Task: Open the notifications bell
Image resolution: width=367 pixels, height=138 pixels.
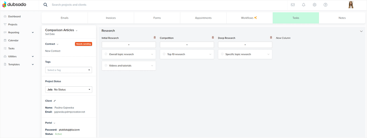Action: click(x=304, y=5)
